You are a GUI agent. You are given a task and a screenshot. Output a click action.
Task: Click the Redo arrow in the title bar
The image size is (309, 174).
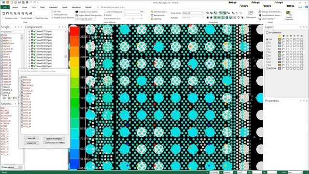pyautogui.click(x=35, y=2)
